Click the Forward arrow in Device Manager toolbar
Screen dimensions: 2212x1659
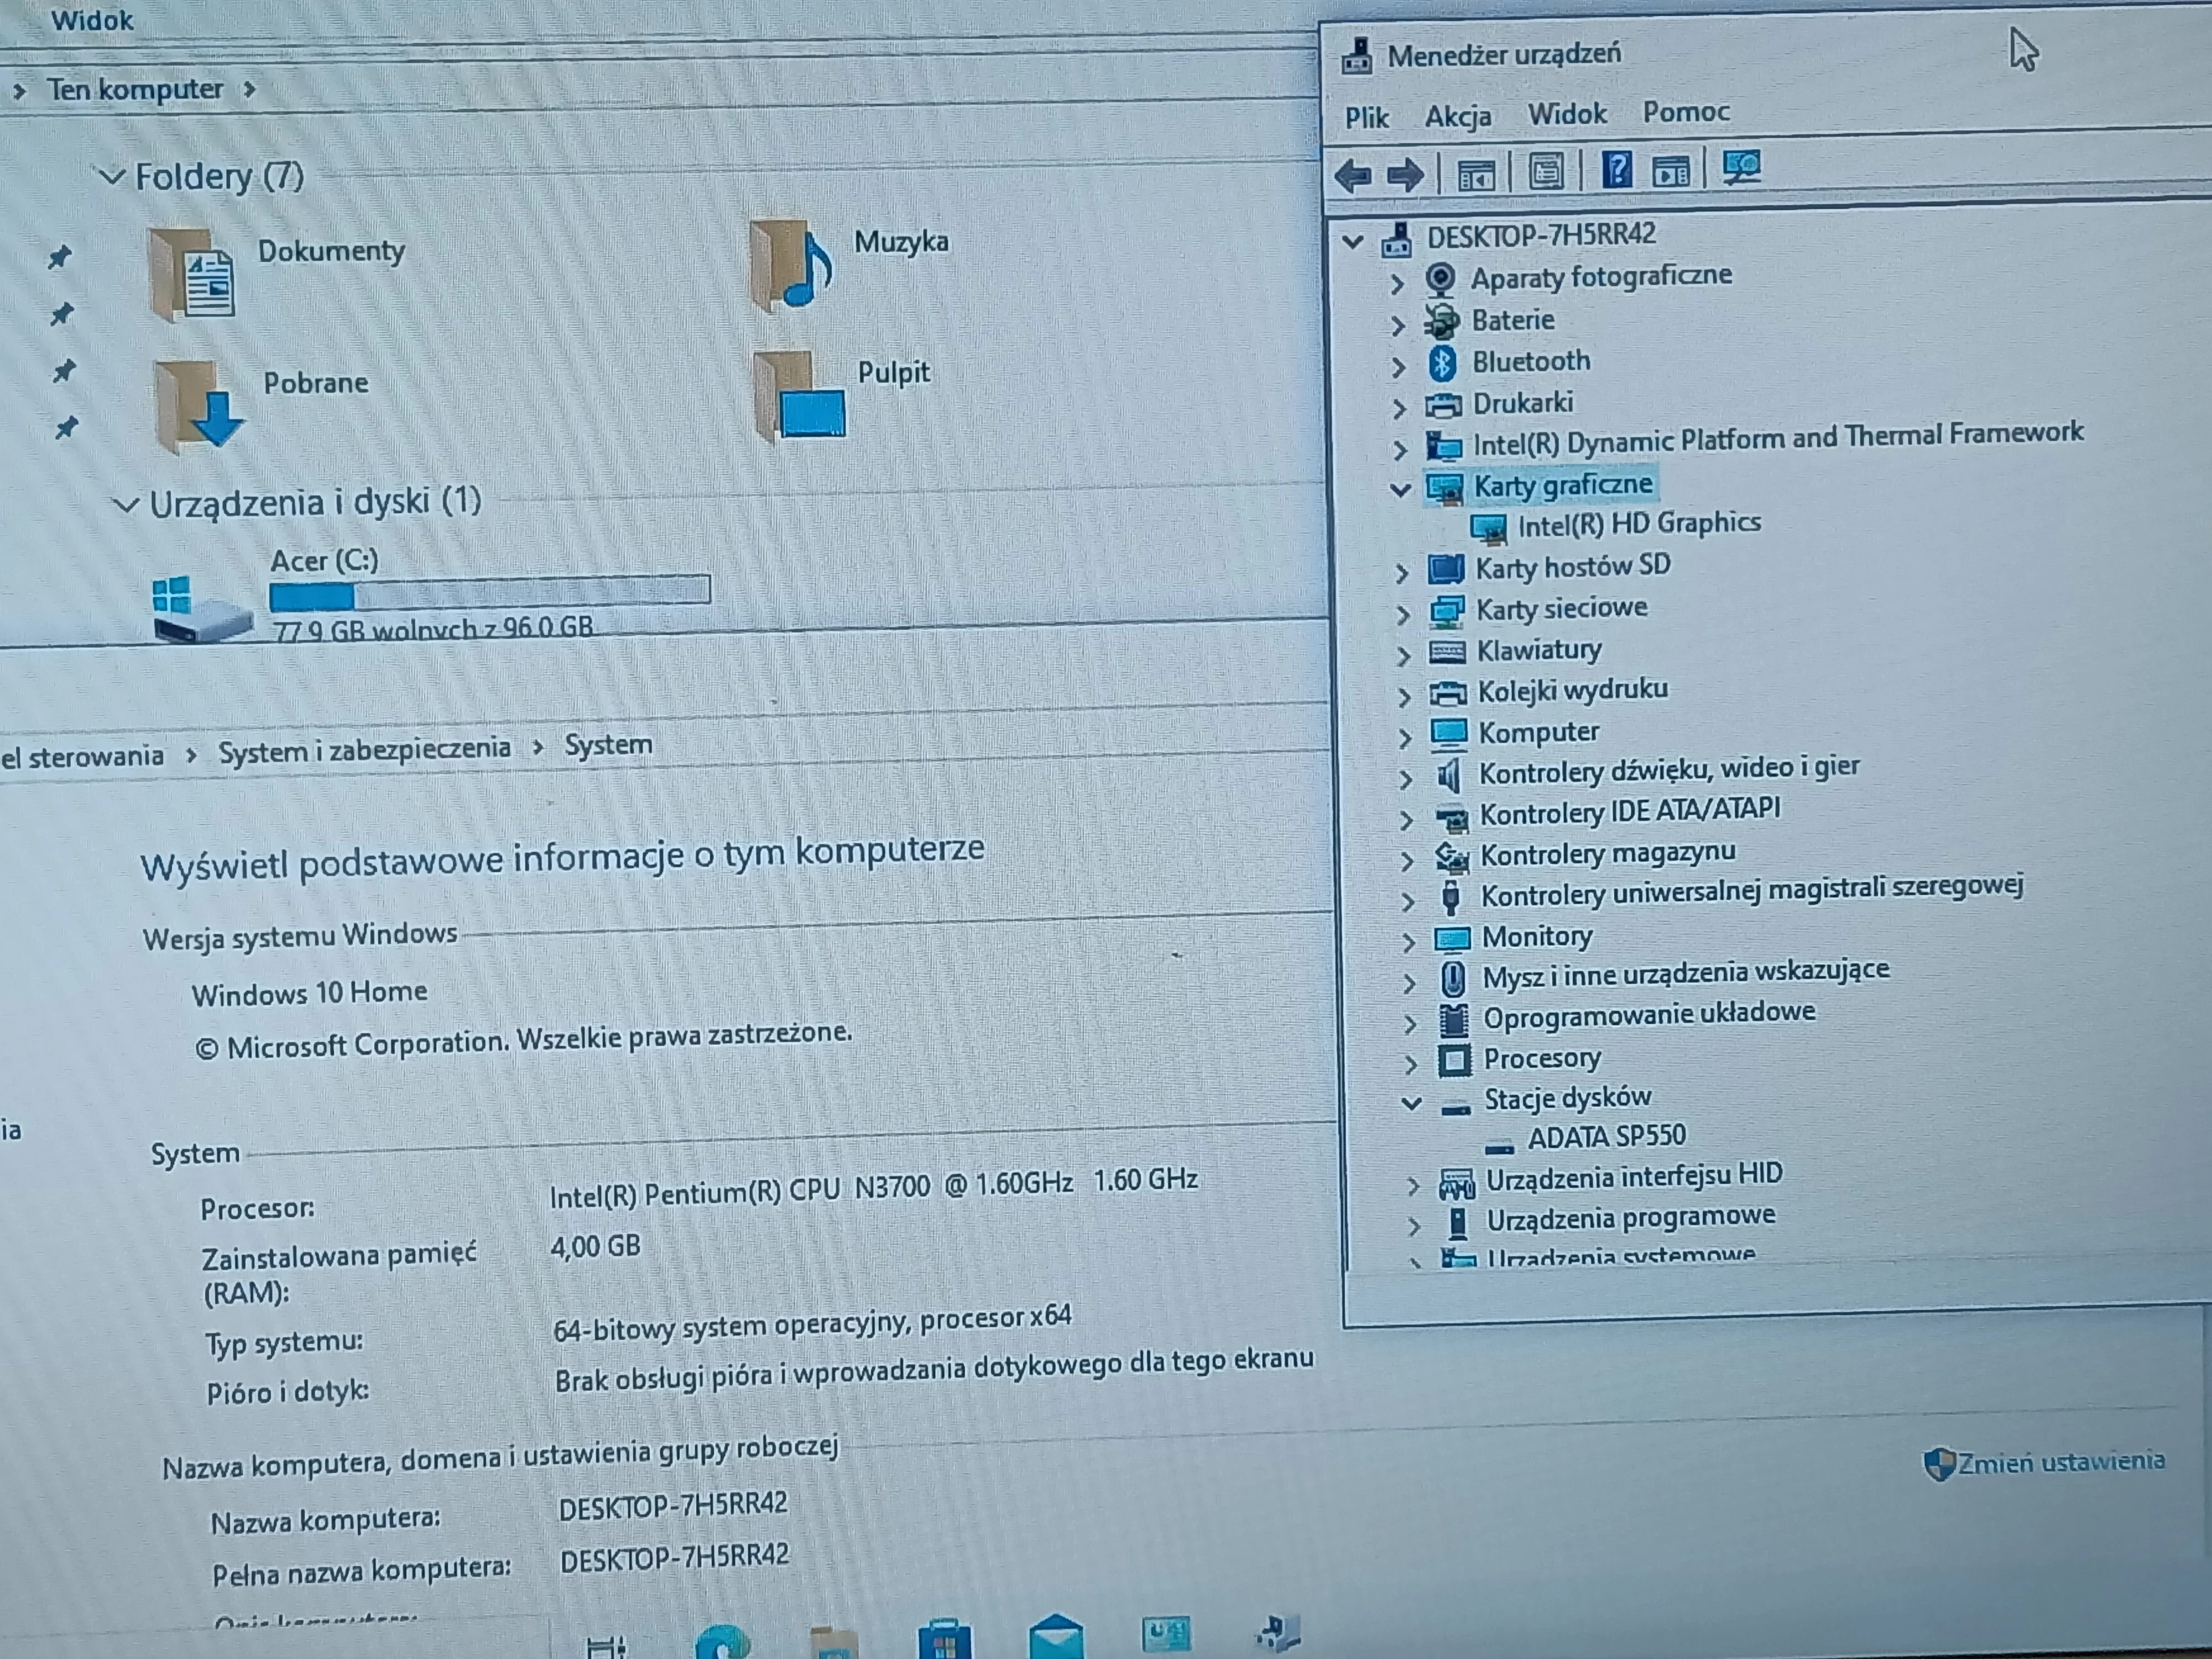[1405, 175]
